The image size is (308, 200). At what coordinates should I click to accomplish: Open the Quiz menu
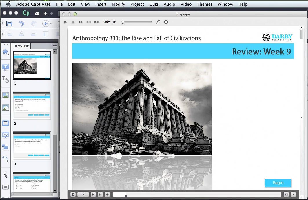154,4
